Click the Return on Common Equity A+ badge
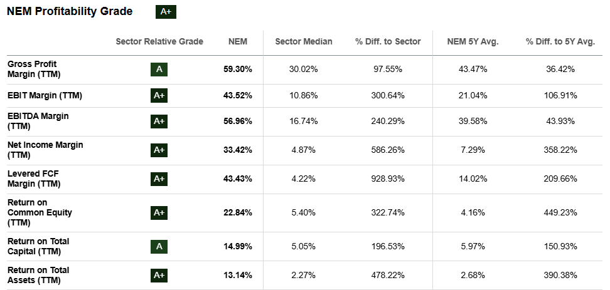 pyautogui.click(x=159, y=213)
